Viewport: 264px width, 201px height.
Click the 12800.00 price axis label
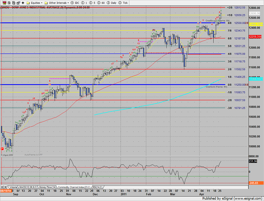254,8
